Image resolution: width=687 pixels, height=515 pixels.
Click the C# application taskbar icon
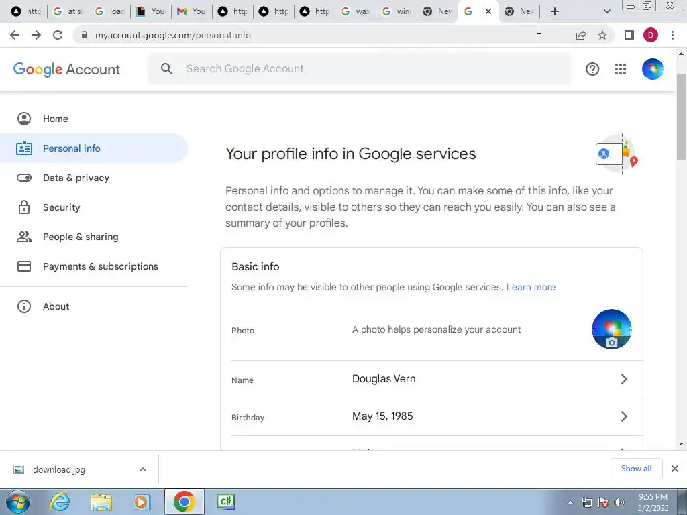tap(226, 502)
